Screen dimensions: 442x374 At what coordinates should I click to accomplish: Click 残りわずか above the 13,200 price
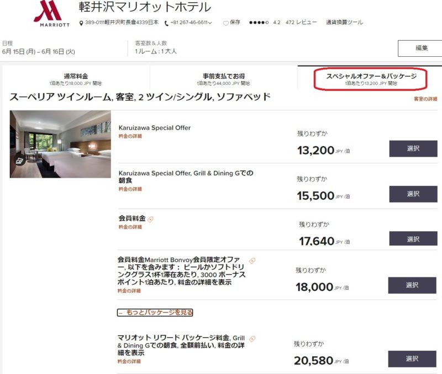[x=312, y=133]
